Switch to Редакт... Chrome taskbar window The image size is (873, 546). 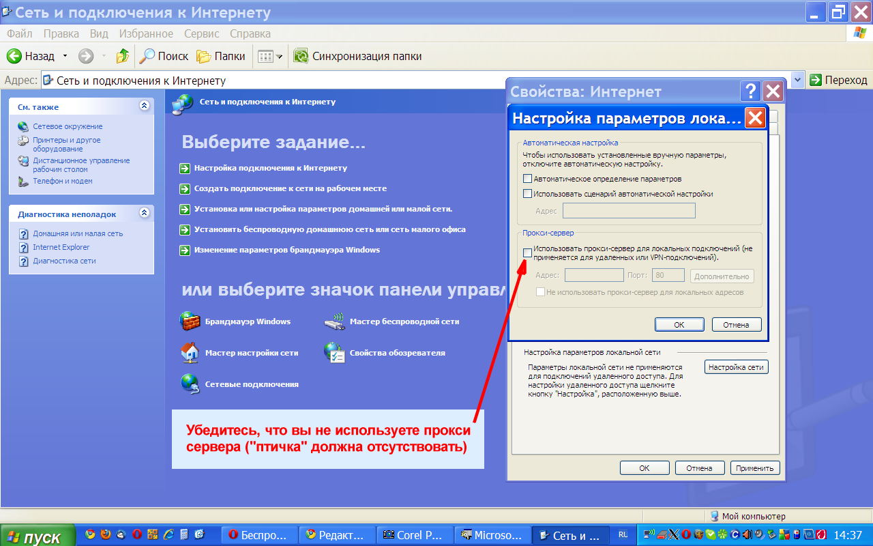338,535
